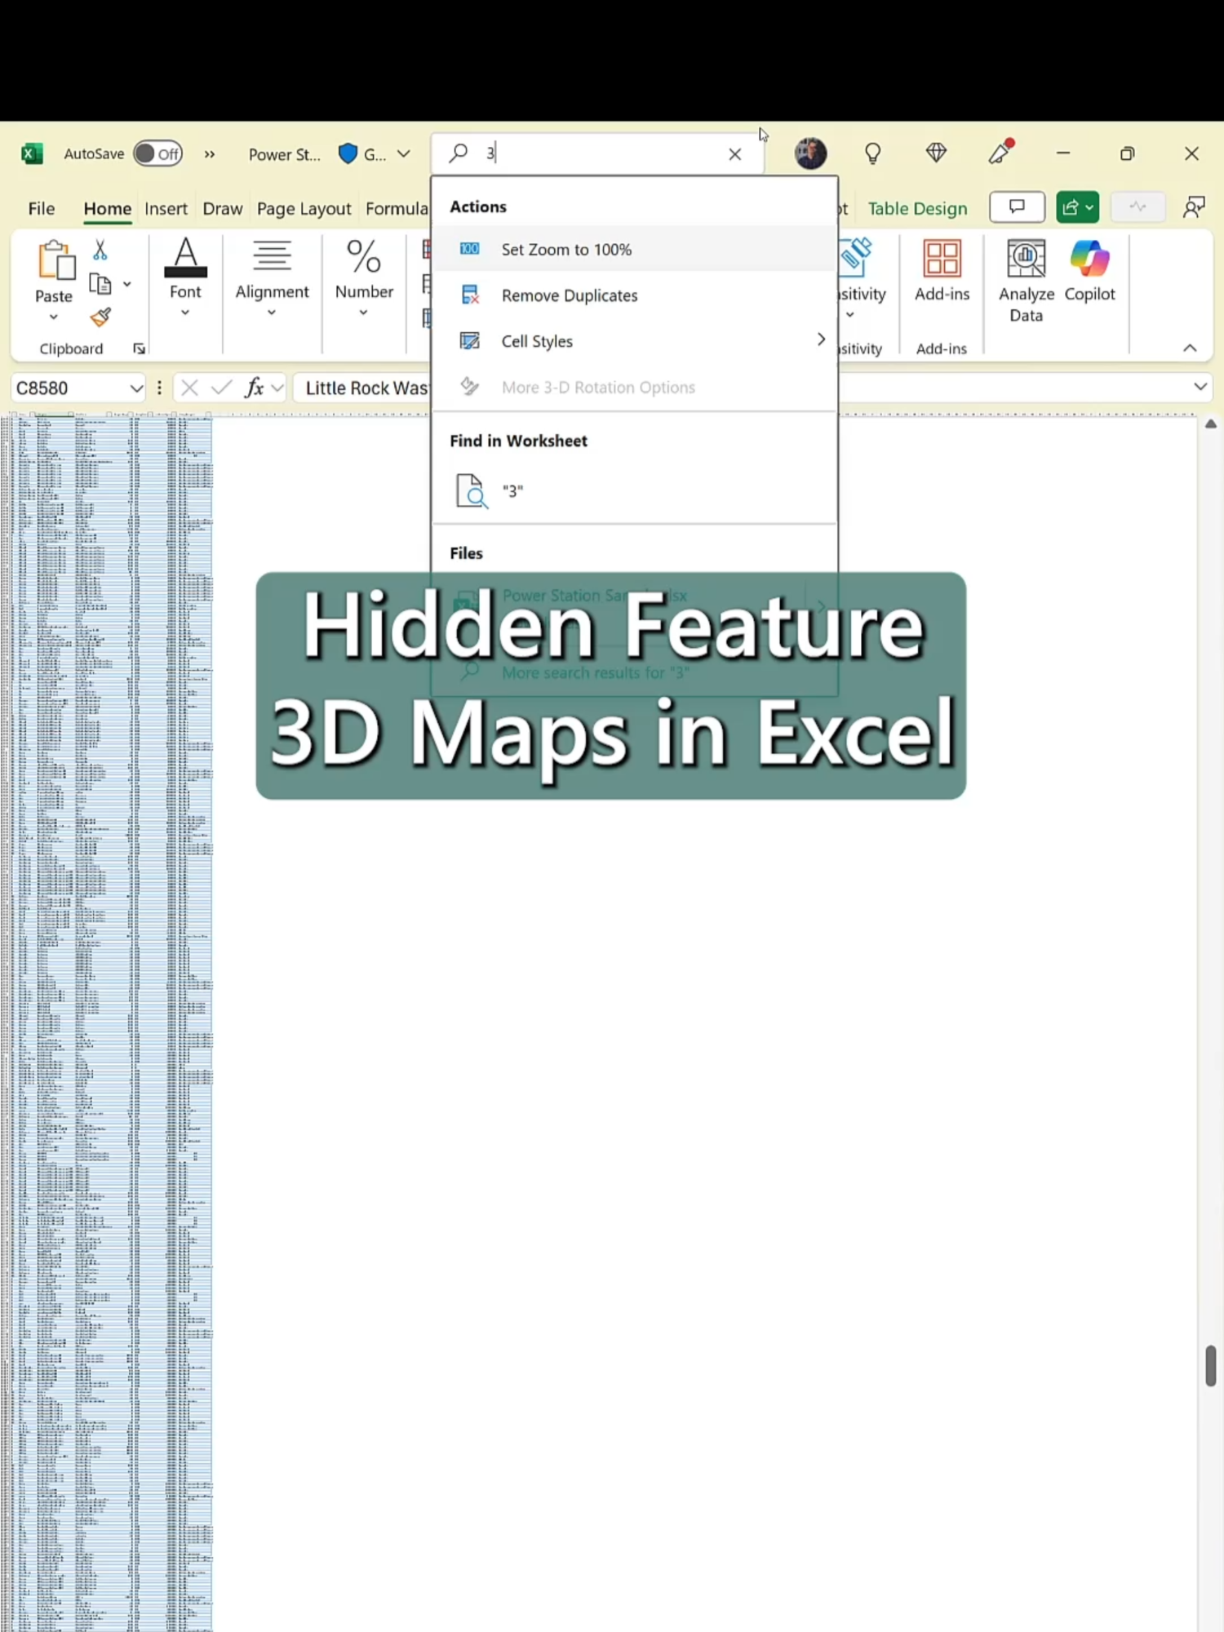Choose Set Zoom to 100% action
This screenshot has width=1224, height=1632.
tap(636, 250)
